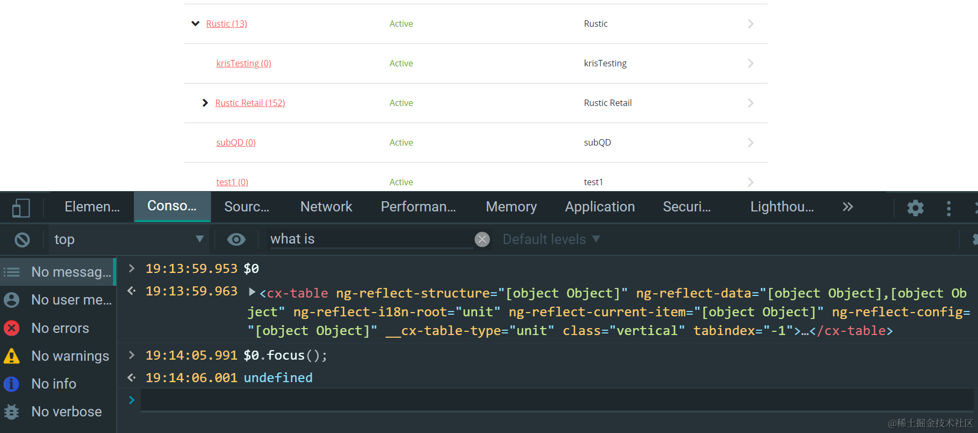Switch to the Network tab
Screen dimensions: 978x433
coord(326,207)
